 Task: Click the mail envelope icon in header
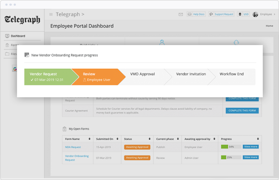[180, 14]
